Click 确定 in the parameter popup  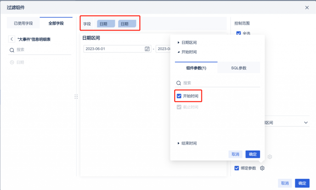[253, 154]
